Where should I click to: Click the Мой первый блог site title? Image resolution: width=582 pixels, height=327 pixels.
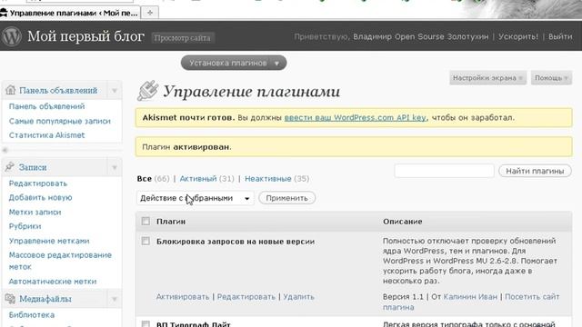tap(85, 36)
